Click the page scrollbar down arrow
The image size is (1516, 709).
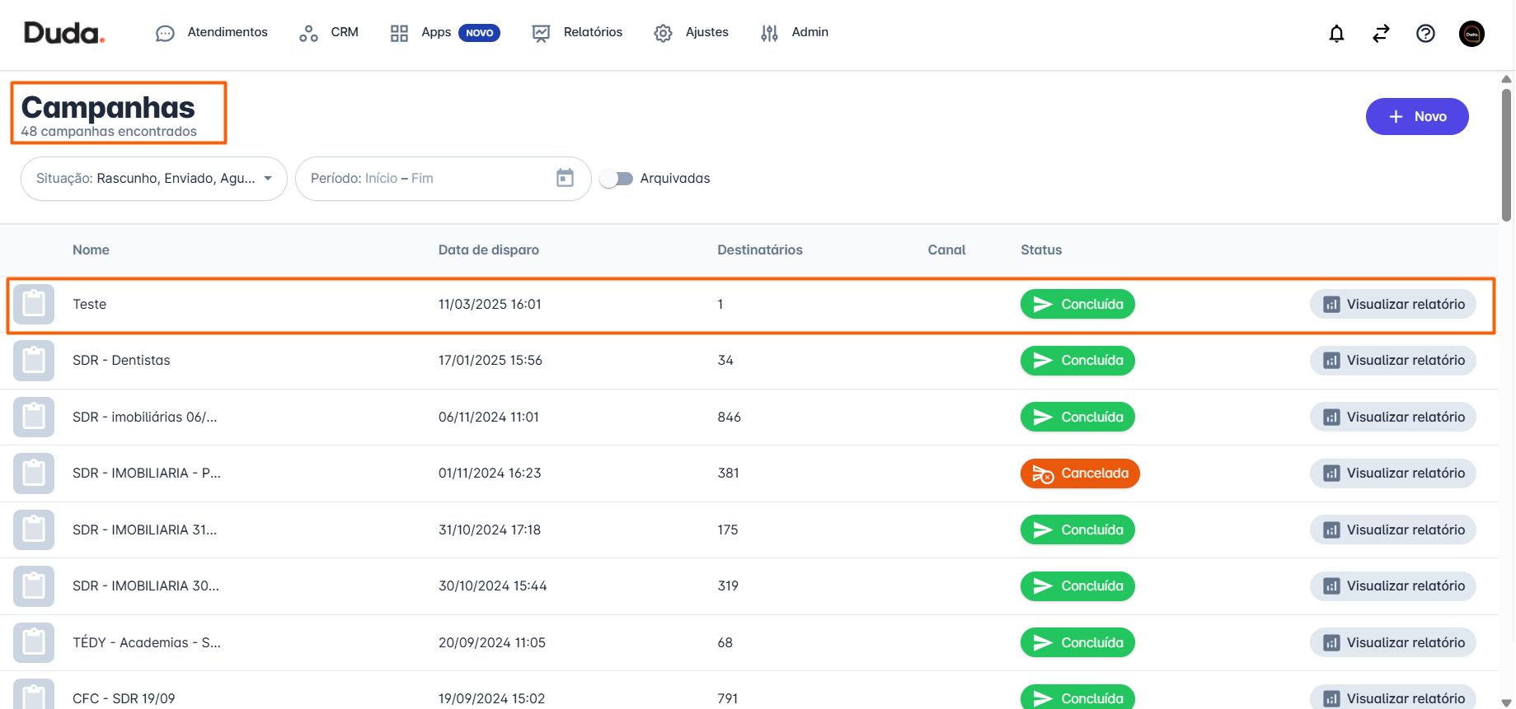tap(1506, 702)
